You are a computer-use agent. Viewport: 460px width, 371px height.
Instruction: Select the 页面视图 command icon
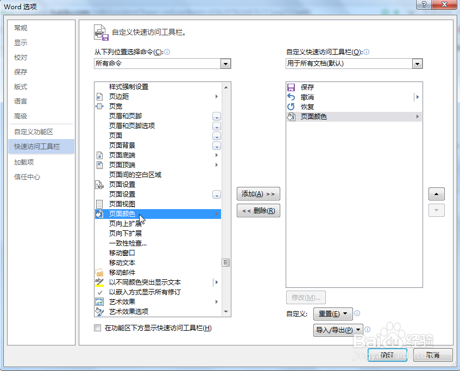point(100,204)
